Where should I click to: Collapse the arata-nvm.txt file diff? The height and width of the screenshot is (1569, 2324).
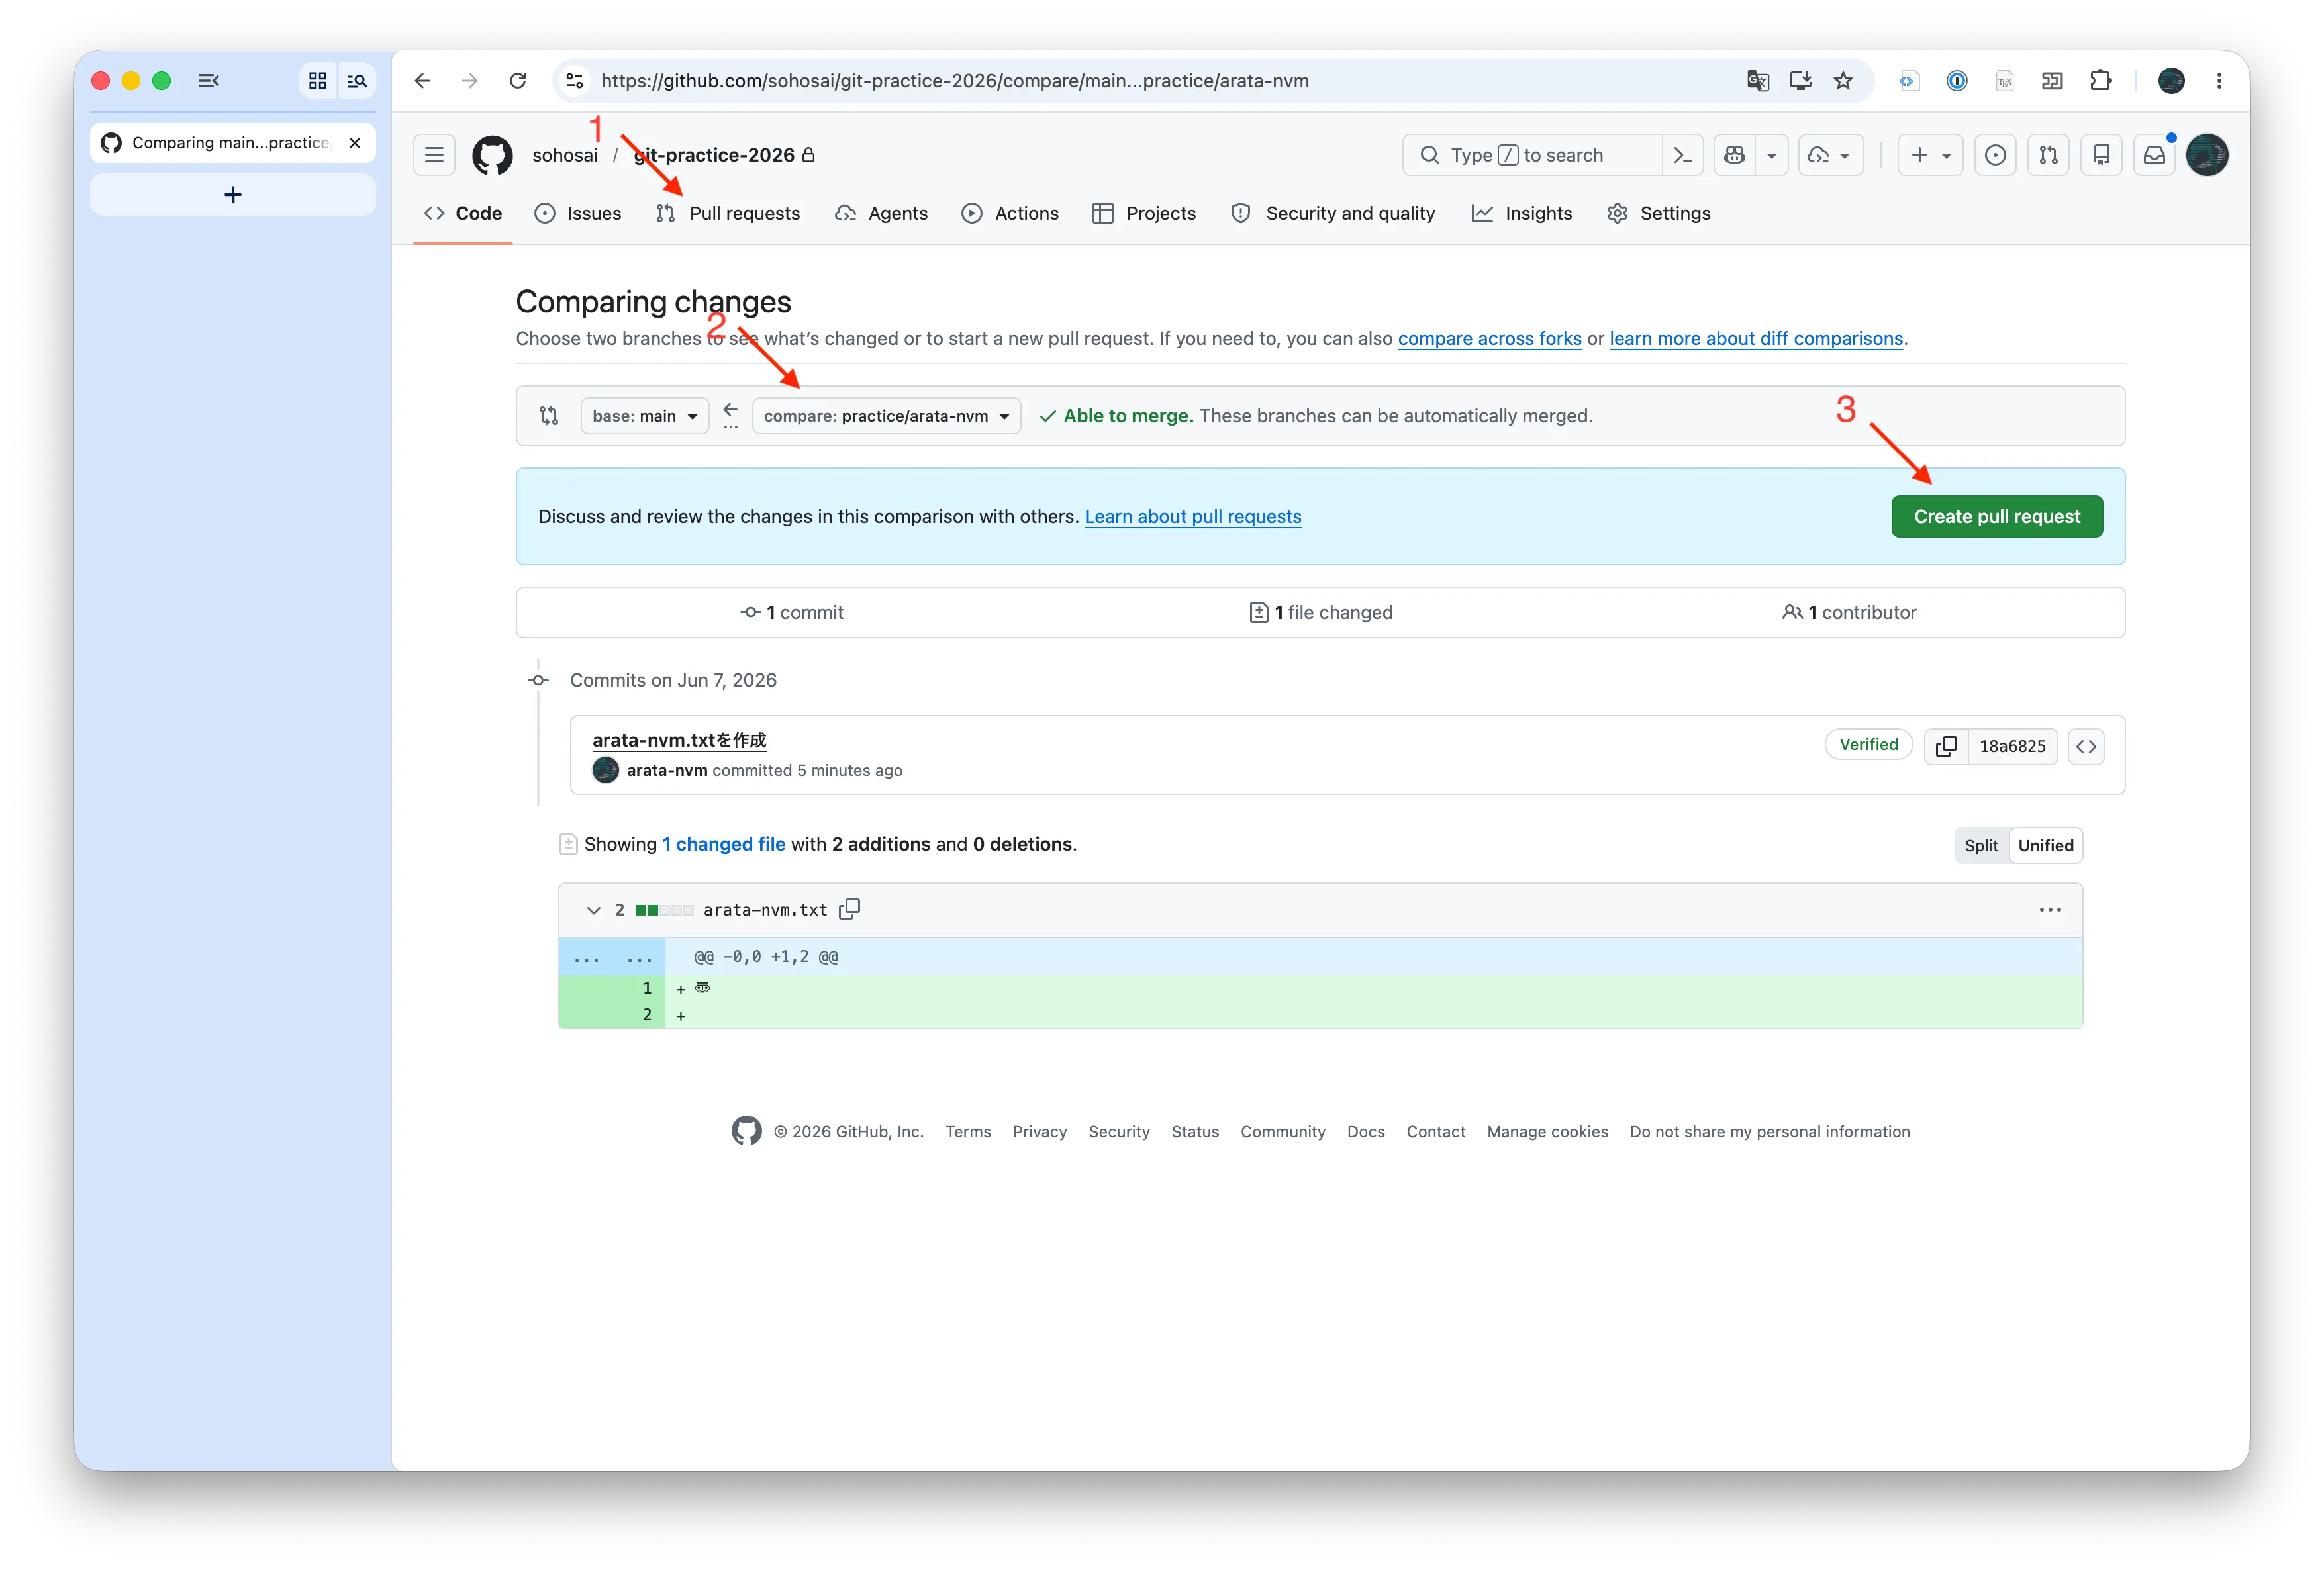click(x=593, y=910)
